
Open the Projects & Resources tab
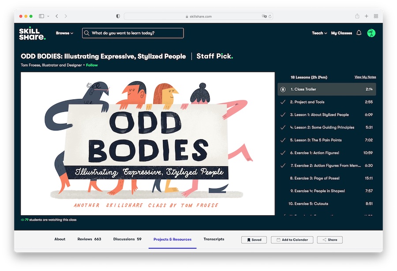[172, 239]
